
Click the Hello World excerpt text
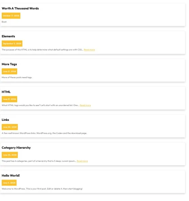(42, 189)
